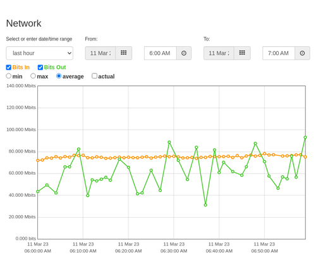Click the '140.000 Mbits' axis label
The image size is (316, 255).
[x=21, y=86]
